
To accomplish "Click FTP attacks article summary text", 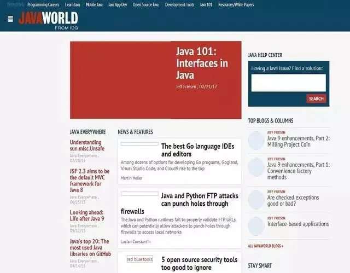I will pos(179,226).
